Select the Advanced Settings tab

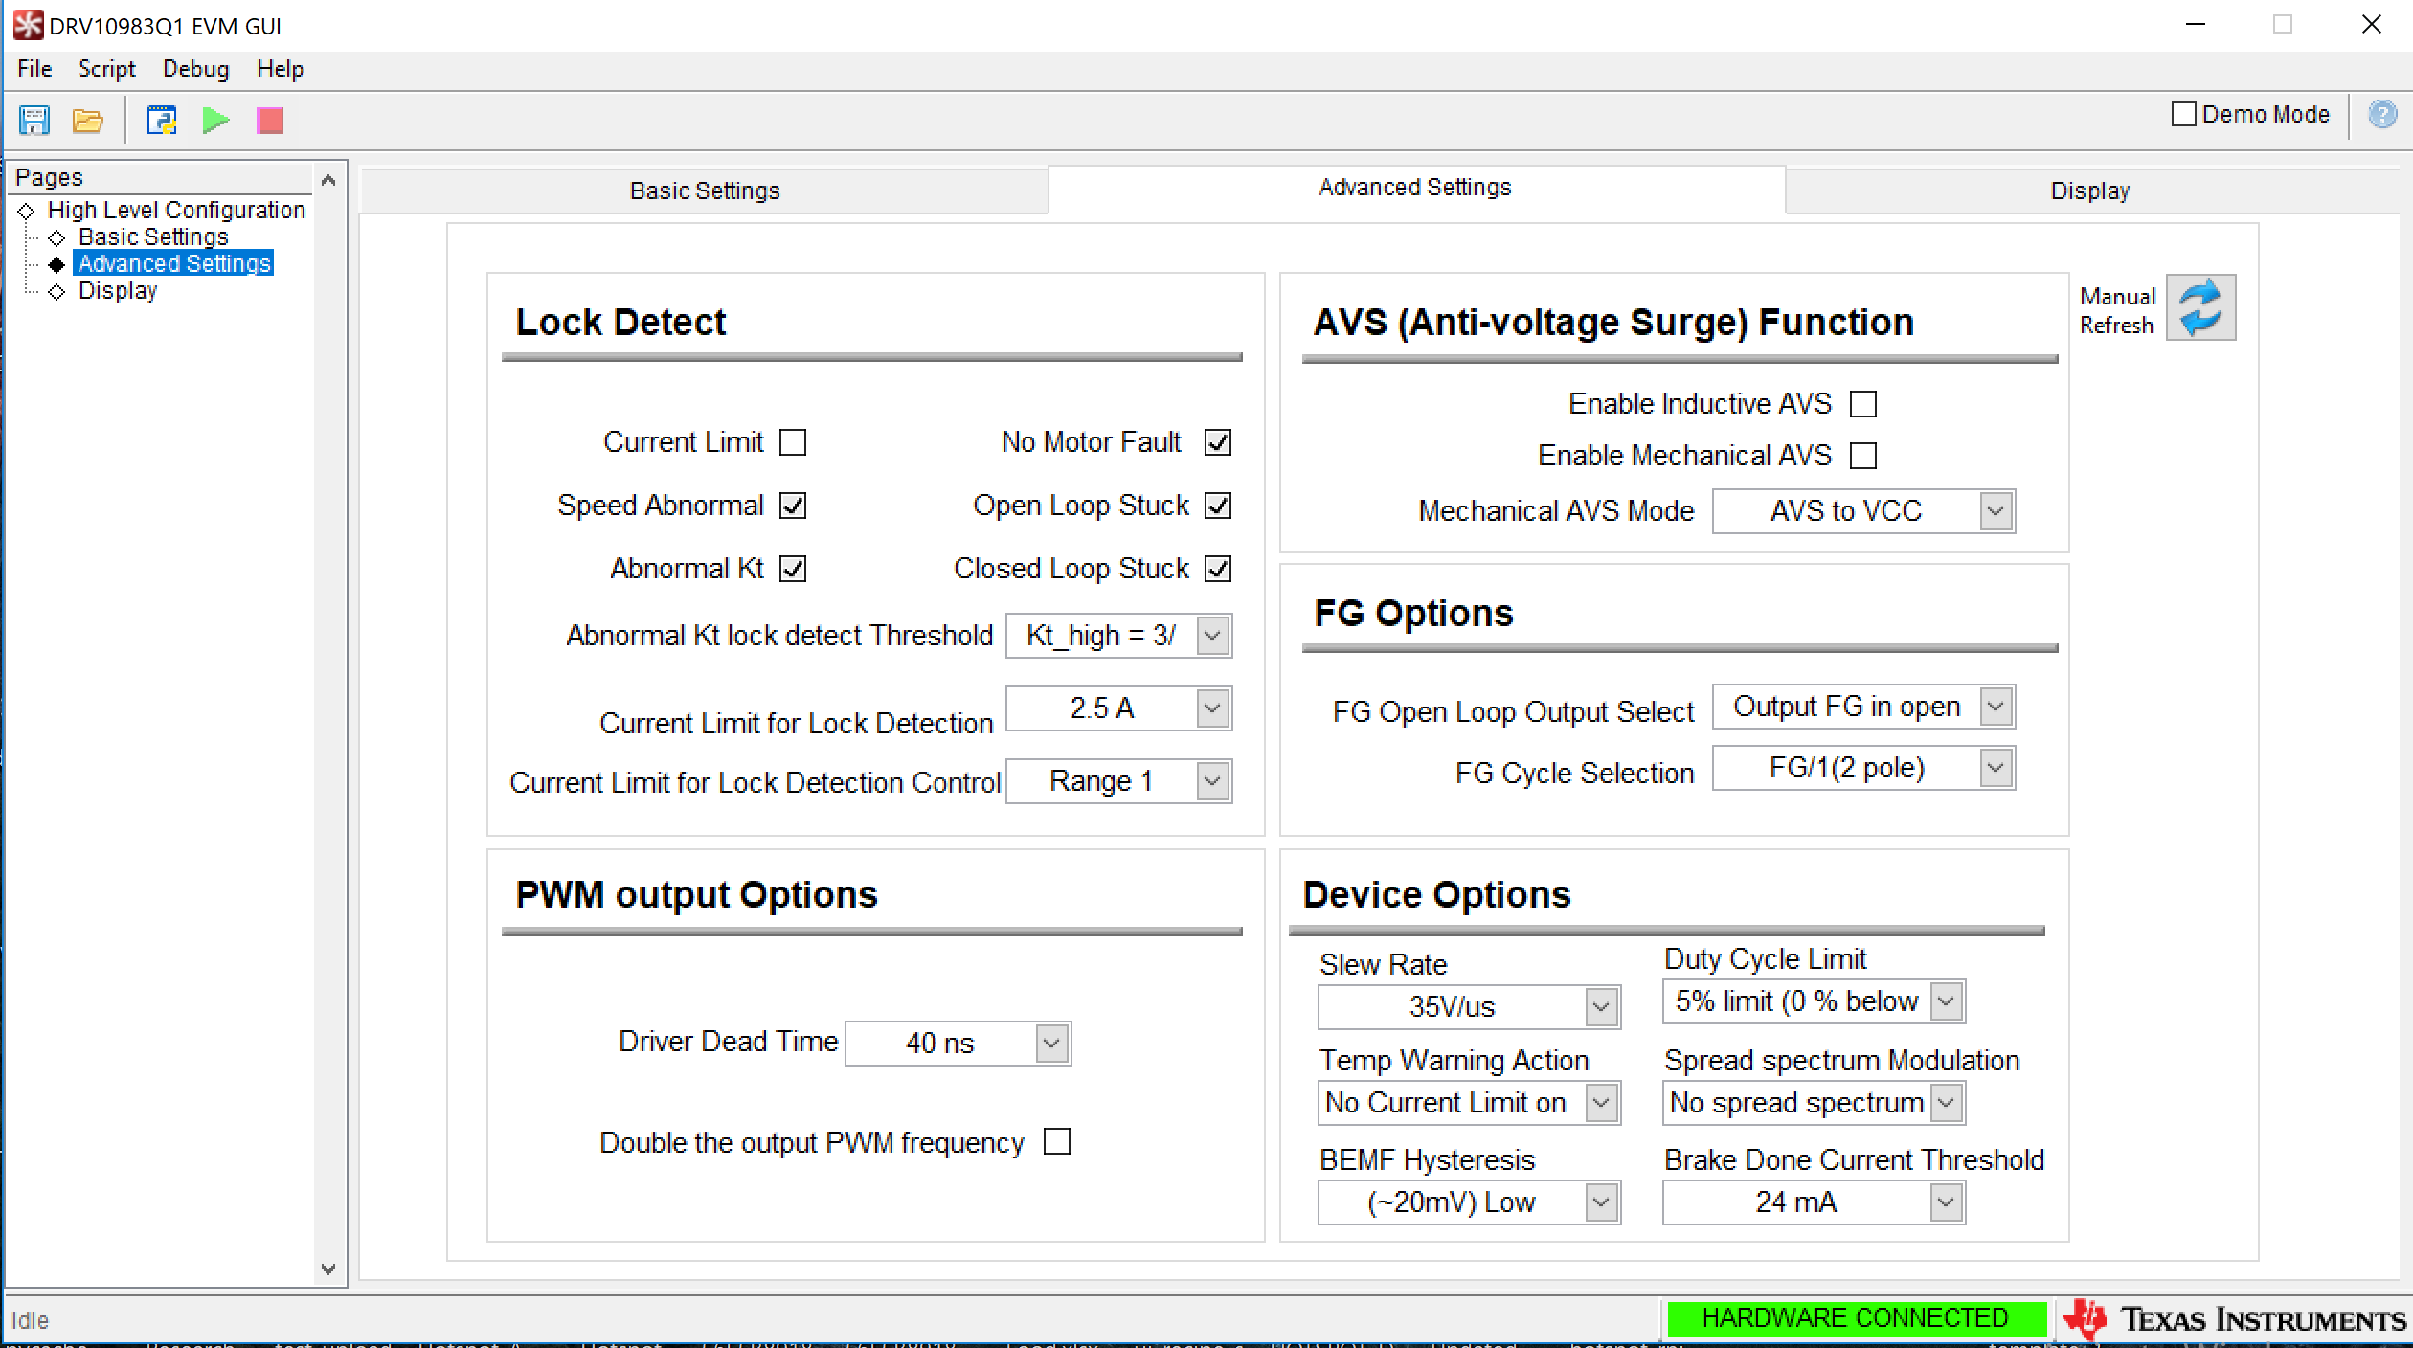click(x=1415, y=188)
